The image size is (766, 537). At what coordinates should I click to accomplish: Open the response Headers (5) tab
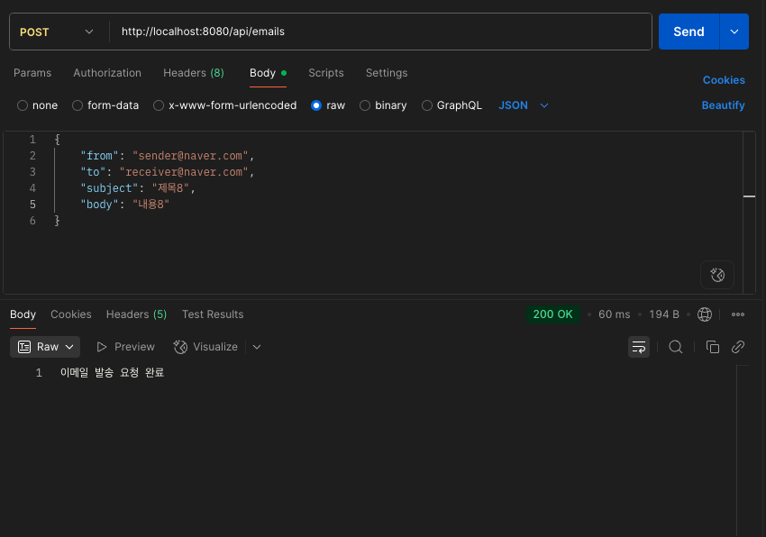click(136, 314)
